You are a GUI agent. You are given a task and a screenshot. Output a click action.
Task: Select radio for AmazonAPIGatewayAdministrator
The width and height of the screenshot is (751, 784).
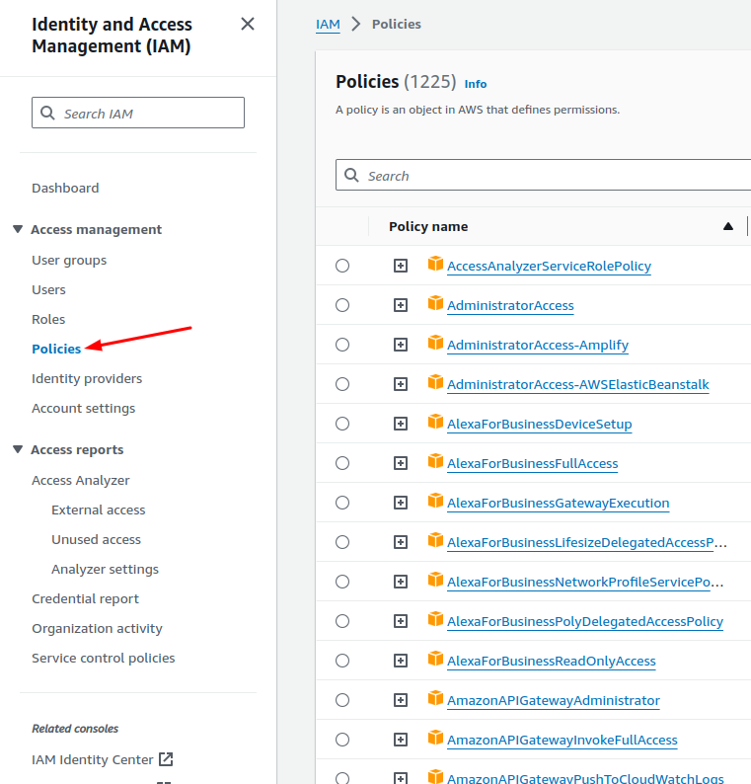[x=342, y=700]
